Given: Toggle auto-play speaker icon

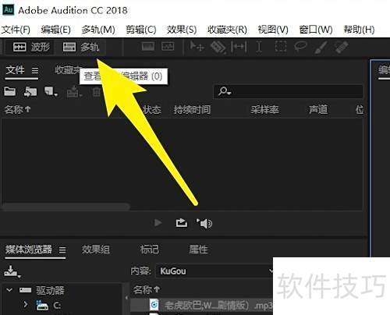Looking at the screenshot, I should coord(204,224).
